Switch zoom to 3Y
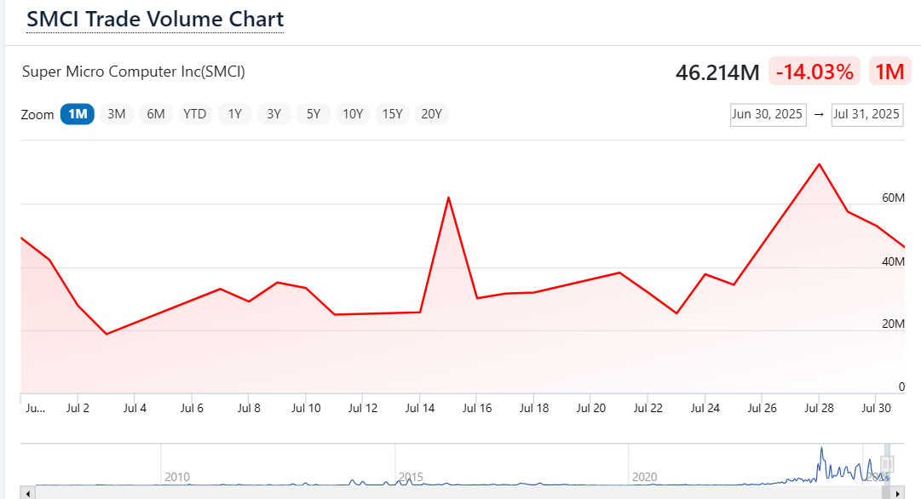 pyautogui.click(x=274, y=114)
